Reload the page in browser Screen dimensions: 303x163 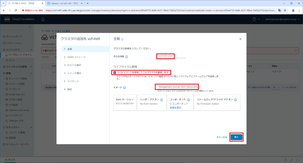point(16,10)
